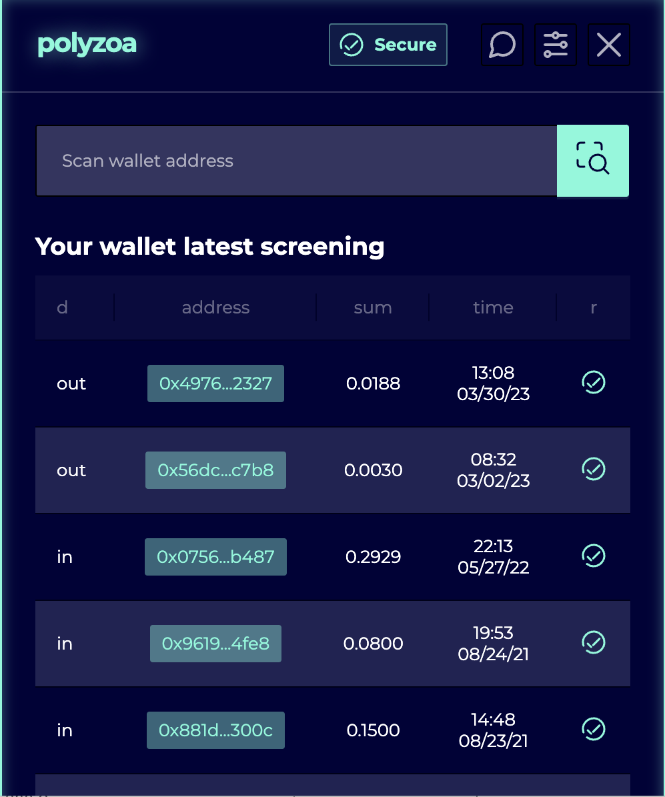Select the address chip 0x9619...4fe8

(215, 644)
